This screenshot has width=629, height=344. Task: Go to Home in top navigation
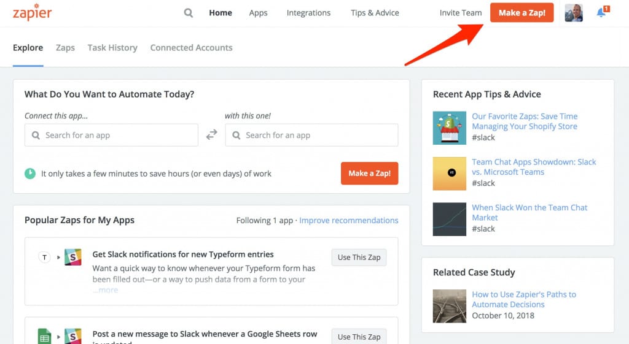coord(221,13)
